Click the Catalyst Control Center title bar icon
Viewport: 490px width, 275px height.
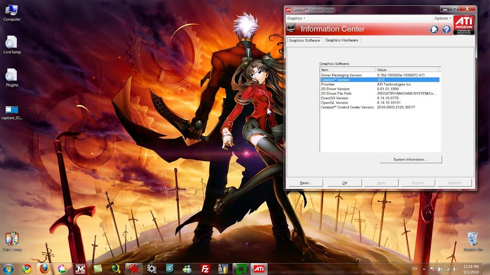(288, 10)
